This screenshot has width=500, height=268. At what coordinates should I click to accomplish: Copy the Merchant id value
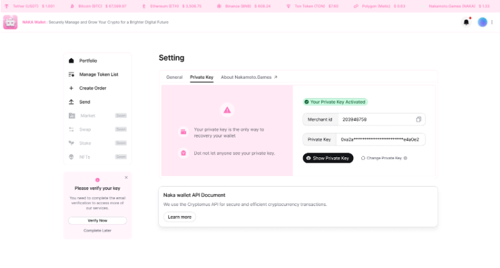click(419, 119)
